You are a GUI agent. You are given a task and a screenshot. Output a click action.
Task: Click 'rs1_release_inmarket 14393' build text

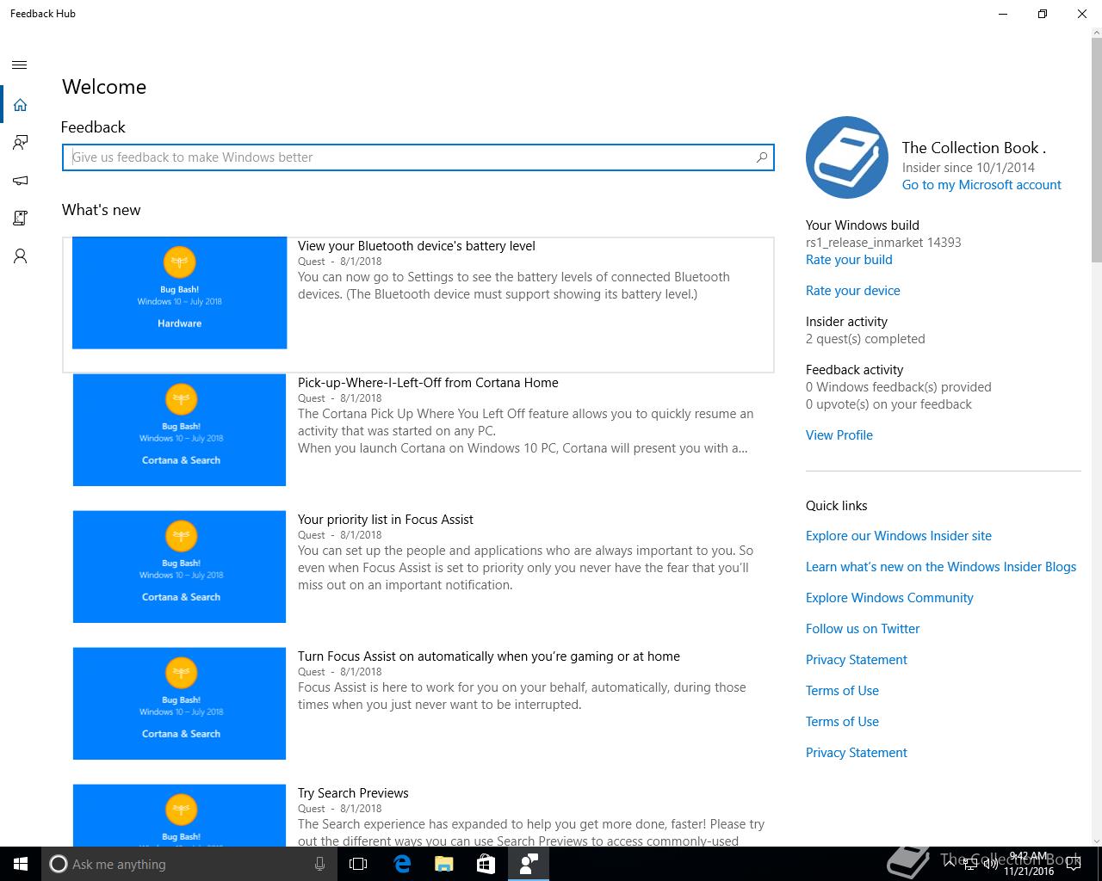[883, 243]
